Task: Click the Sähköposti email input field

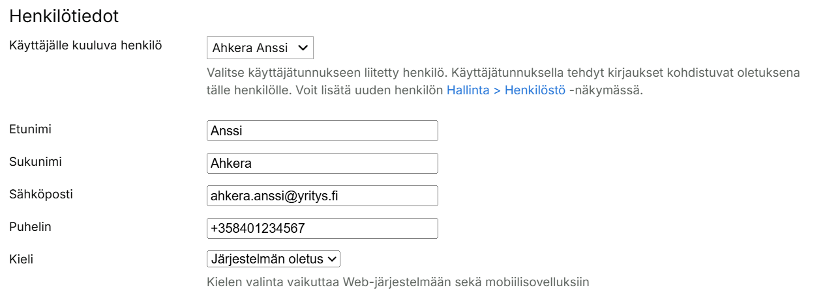Action: (322, 196)
